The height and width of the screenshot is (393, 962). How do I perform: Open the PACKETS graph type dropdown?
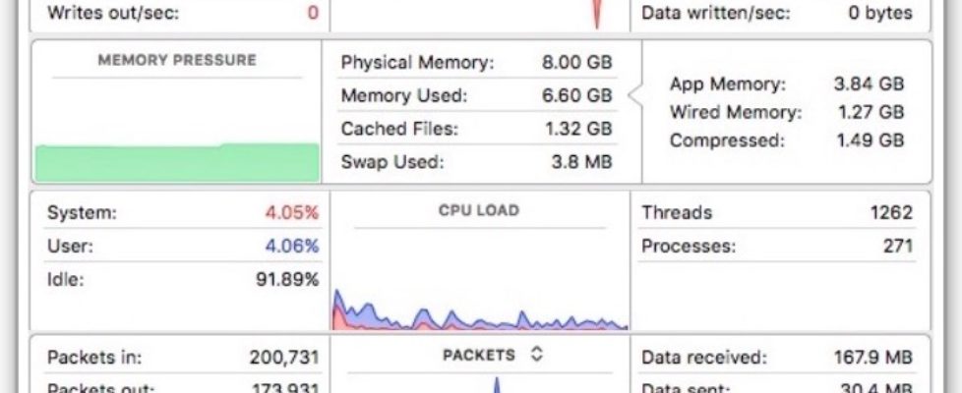point(536,355)
